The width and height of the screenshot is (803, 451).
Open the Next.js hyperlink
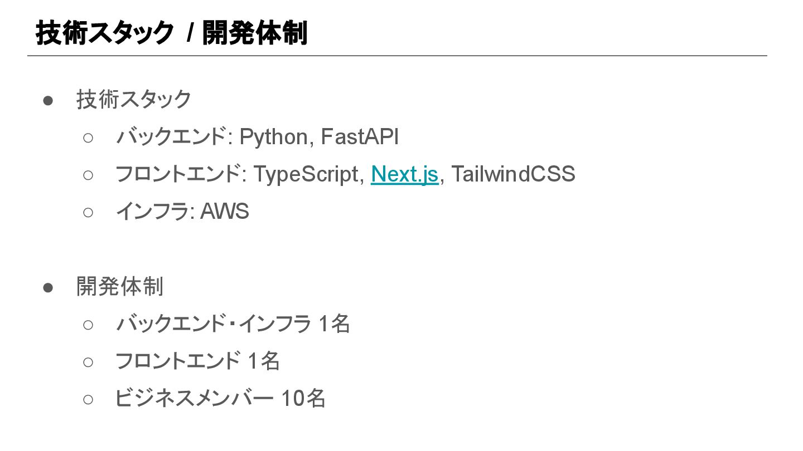pos(404,174)
